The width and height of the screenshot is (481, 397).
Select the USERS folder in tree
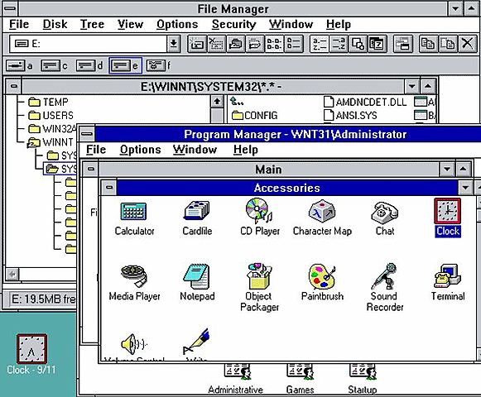51,115
